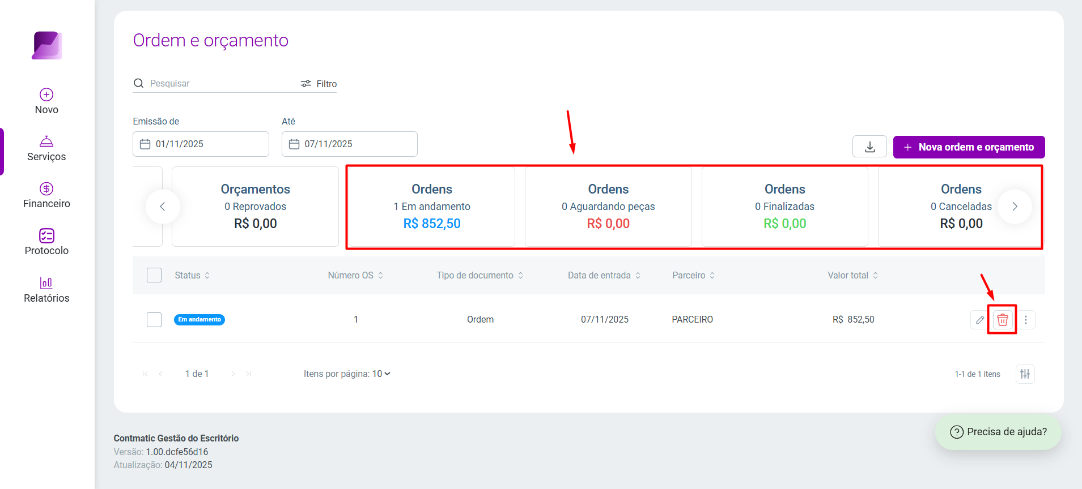Click calendar icon in Até field
This screenshot has height=489, width=1082.
(x=294, y=144)
